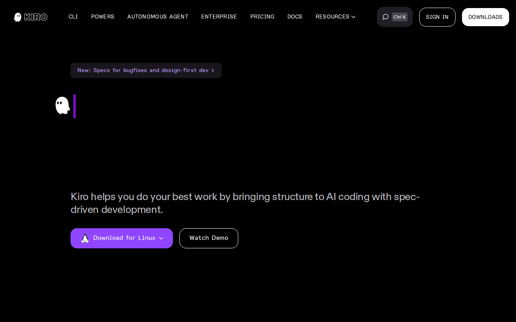Click the Ctrl K shortcut badge
516x322 pixels.
[399, 17]
